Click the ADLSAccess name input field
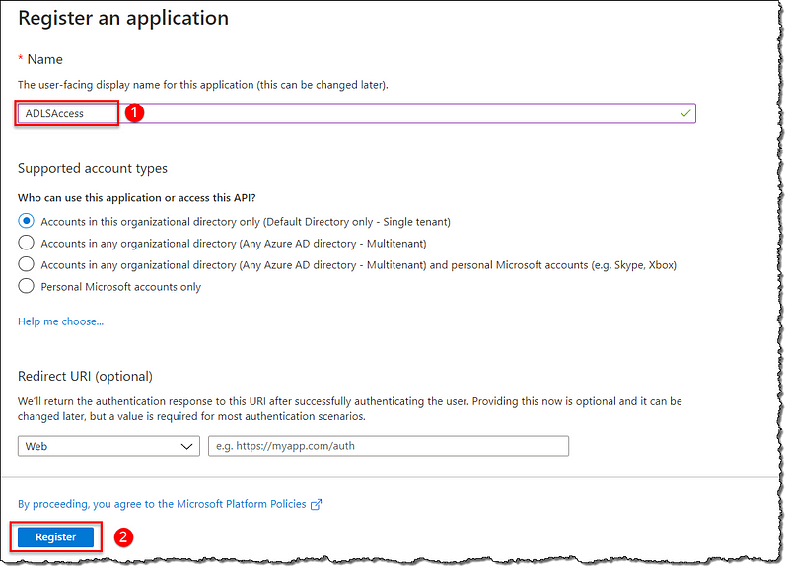The image size is (789, 570). [x=394, y=113]
